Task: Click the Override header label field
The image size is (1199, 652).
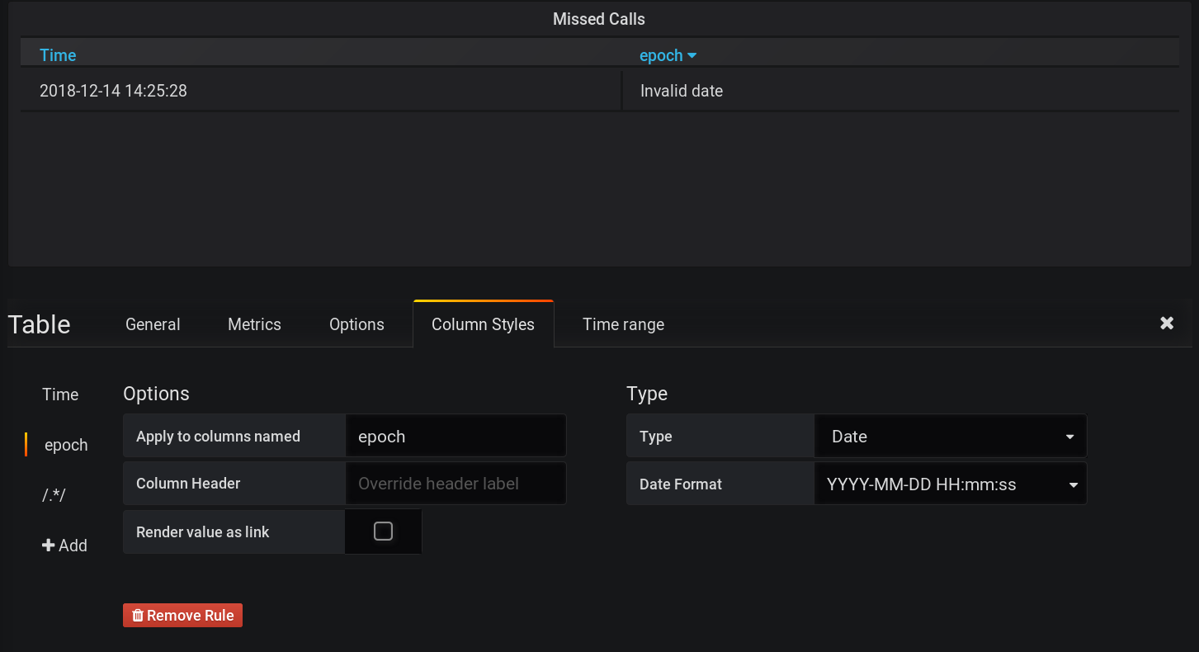Action: pos(455,484)
